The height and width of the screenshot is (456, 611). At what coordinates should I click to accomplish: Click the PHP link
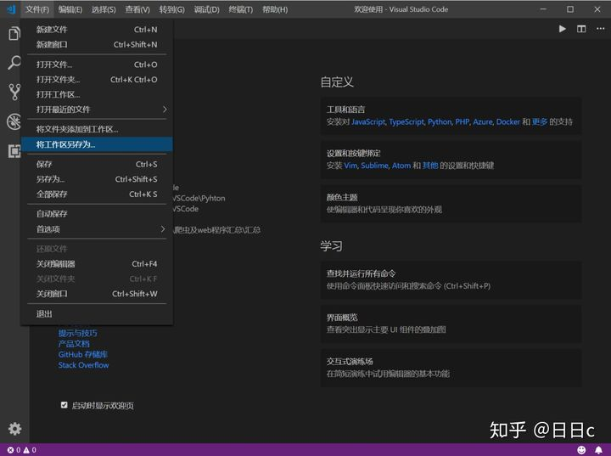(462, 121)
